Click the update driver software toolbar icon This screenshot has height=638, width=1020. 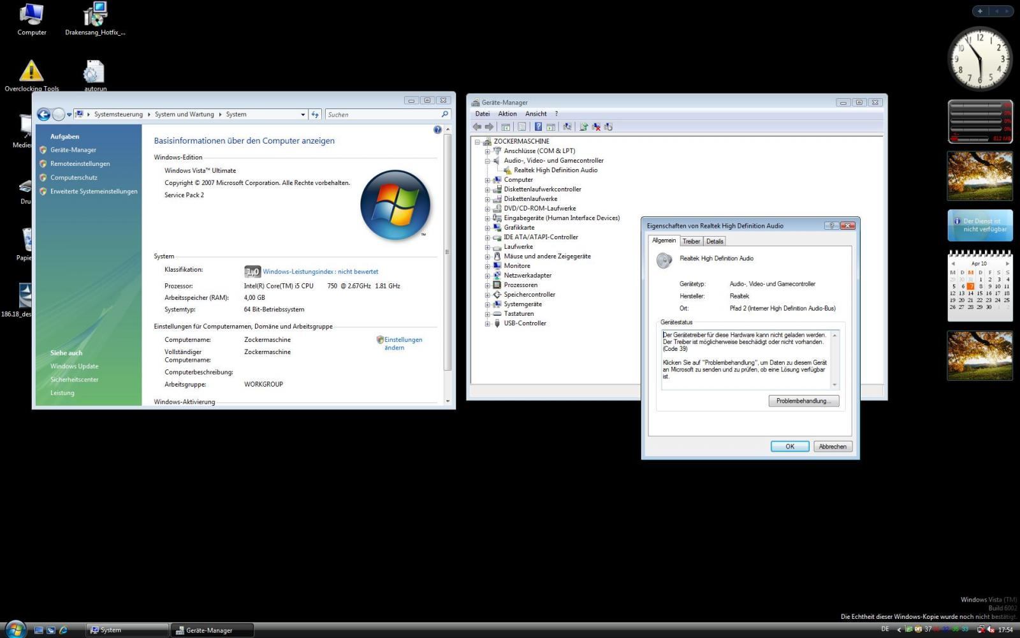pos(583,127)
